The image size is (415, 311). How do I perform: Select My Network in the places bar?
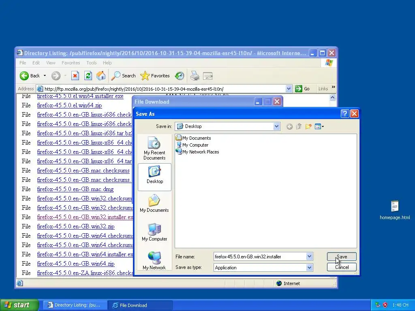point(154,260)
